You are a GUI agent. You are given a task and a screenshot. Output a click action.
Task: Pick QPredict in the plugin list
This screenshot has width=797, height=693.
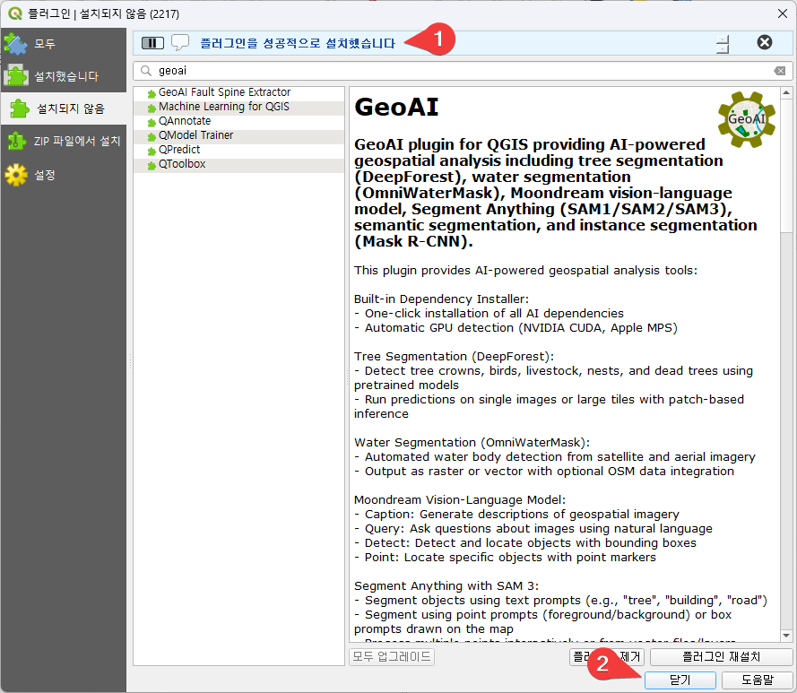[x=179, y=150]
